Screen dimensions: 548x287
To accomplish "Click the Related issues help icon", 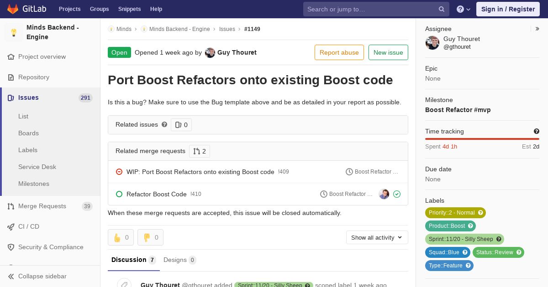I will point(164,124).
